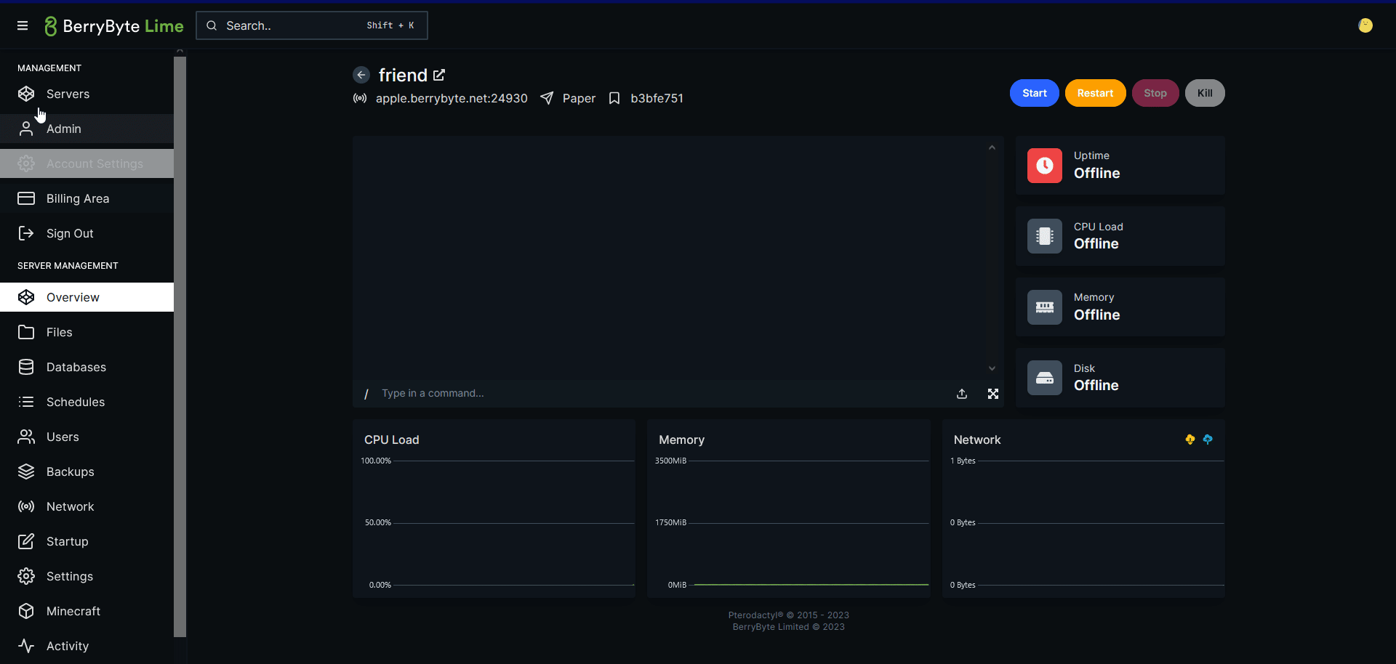
Task: Open the Admin sidebar item
Action: click(87, 129)
